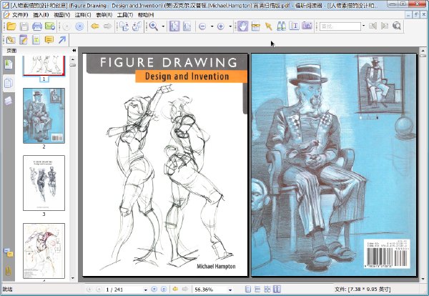Open the bookmarks side panel icon

pos(9,64)
